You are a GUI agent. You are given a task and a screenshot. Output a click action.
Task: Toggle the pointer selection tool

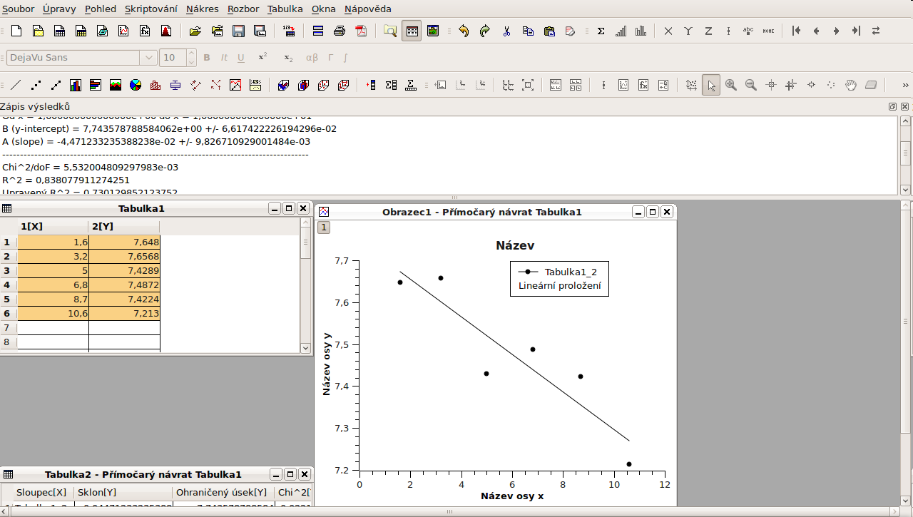click(711, 85)
